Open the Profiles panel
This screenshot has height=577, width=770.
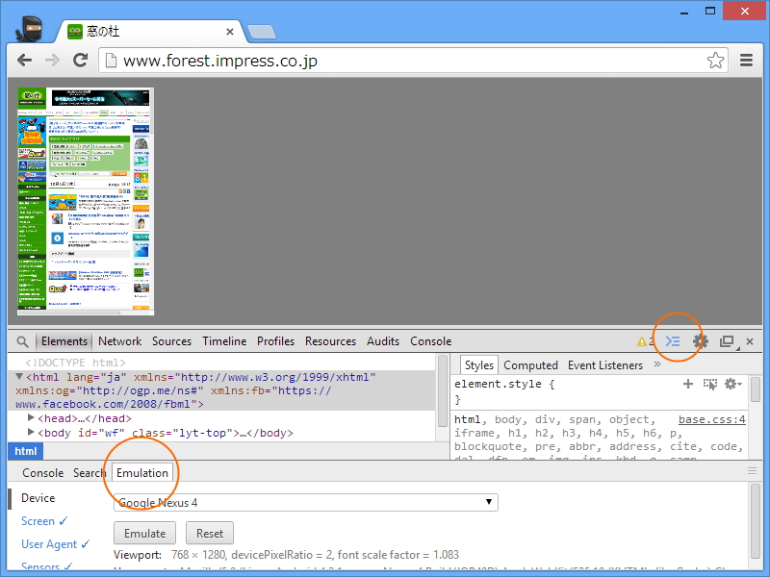tap(275, 341)
